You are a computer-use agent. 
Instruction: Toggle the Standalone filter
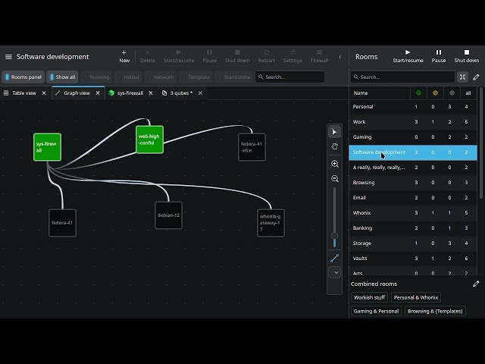(234, 77)
